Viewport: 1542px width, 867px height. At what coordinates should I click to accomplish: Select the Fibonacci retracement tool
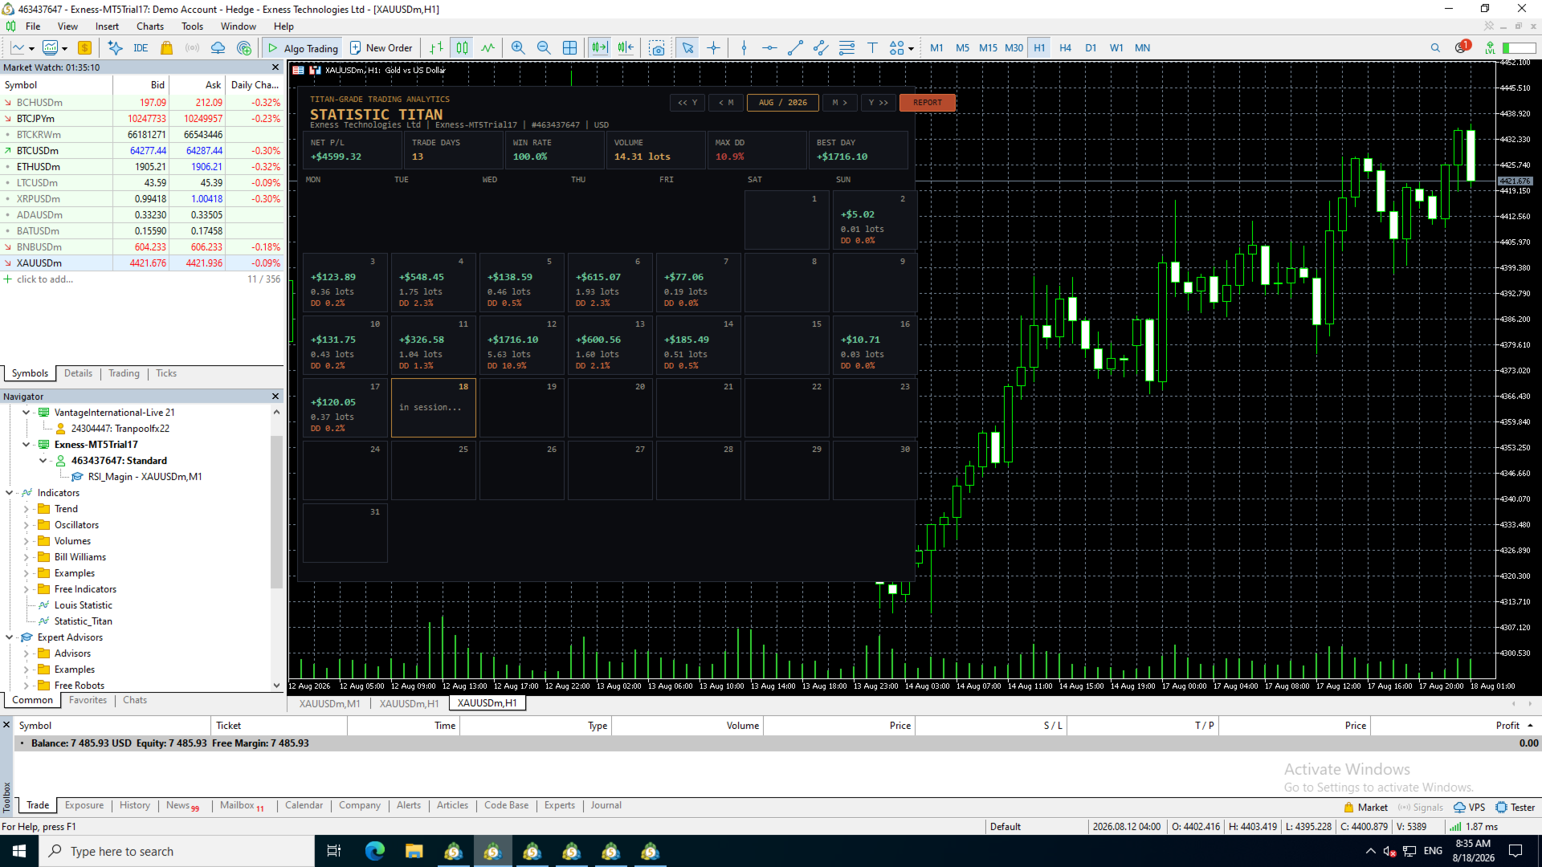[846, 48]
